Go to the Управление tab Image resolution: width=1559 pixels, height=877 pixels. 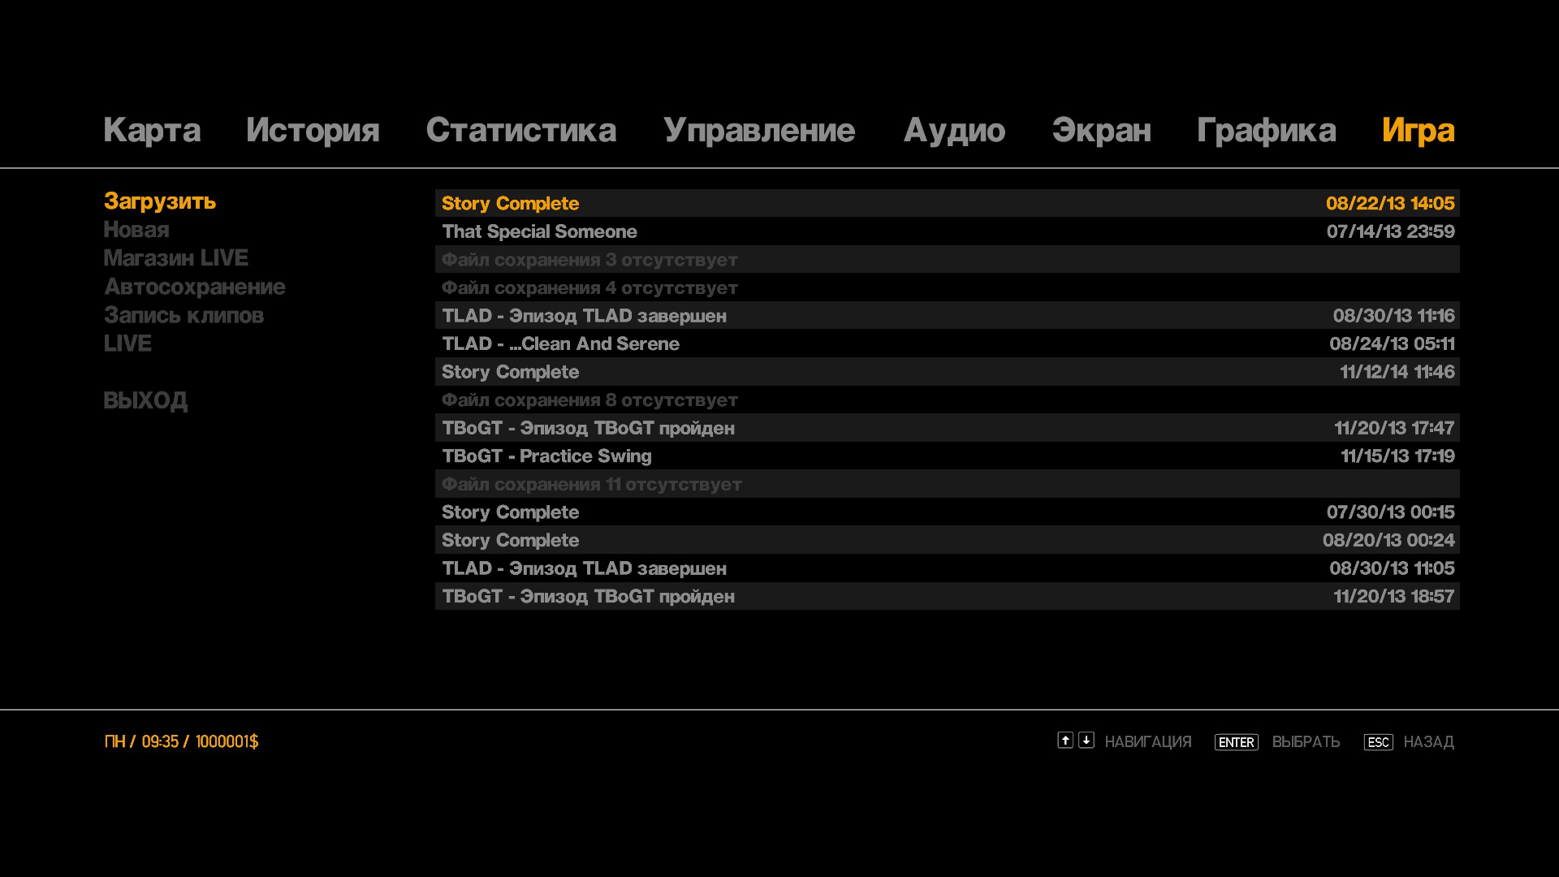click(x=758, y=130)
